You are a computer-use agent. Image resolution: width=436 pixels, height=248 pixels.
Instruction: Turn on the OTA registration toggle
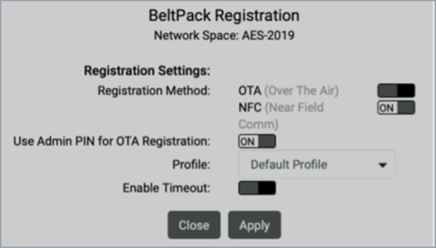tap(396, 91)
